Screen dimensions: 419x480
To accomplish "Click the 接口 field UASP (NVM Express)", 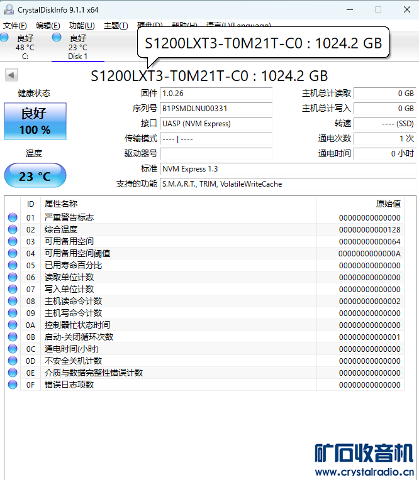I will click(x=216, y=124).
